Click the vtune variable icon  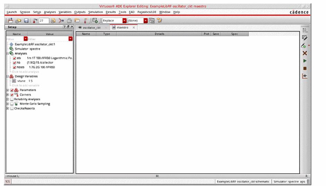coord(14,81)
